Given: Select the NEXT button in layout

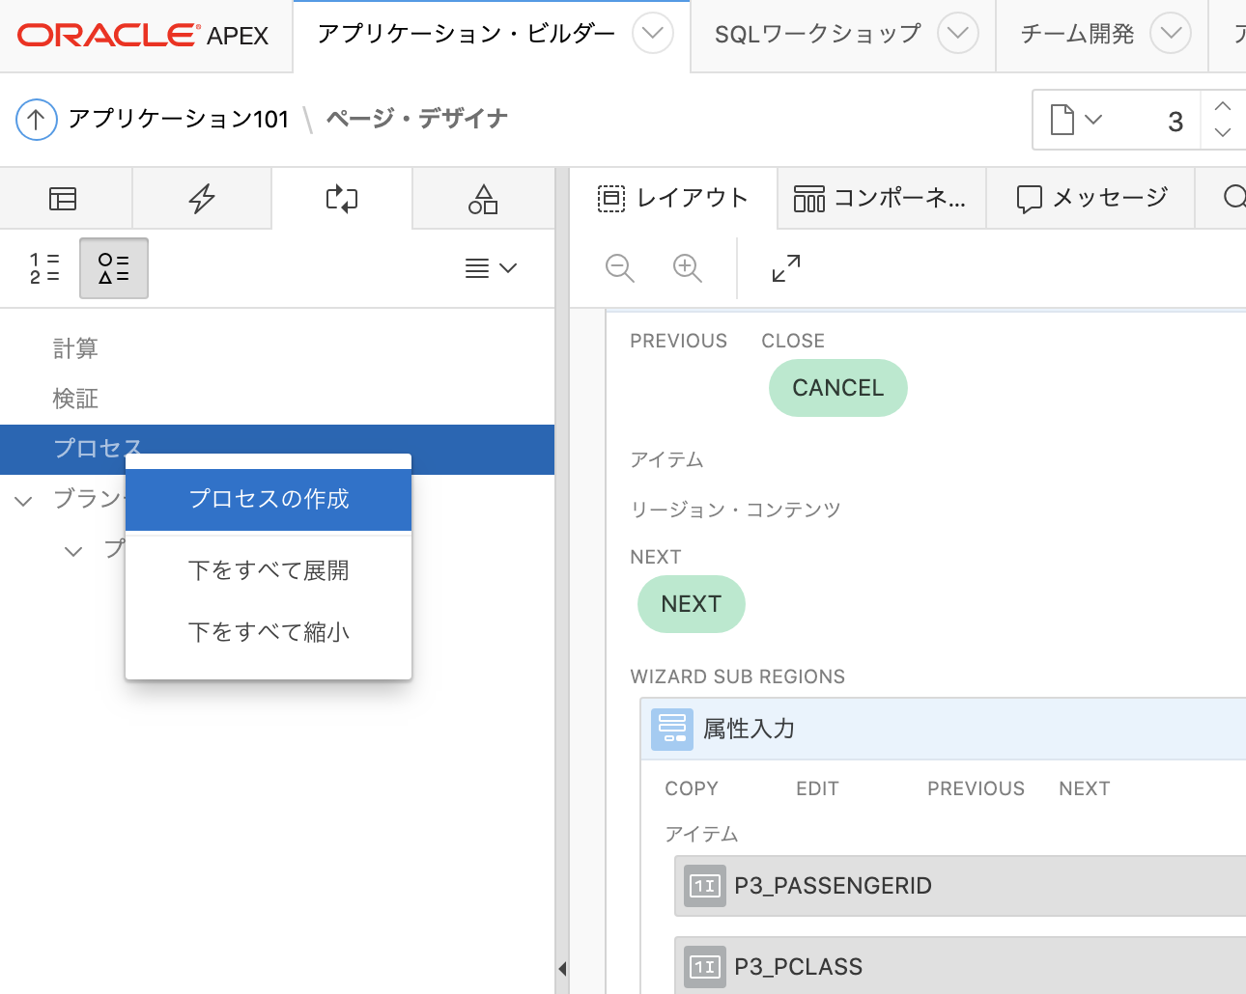Looking at the screenshot, I should [x=692, y=604].
